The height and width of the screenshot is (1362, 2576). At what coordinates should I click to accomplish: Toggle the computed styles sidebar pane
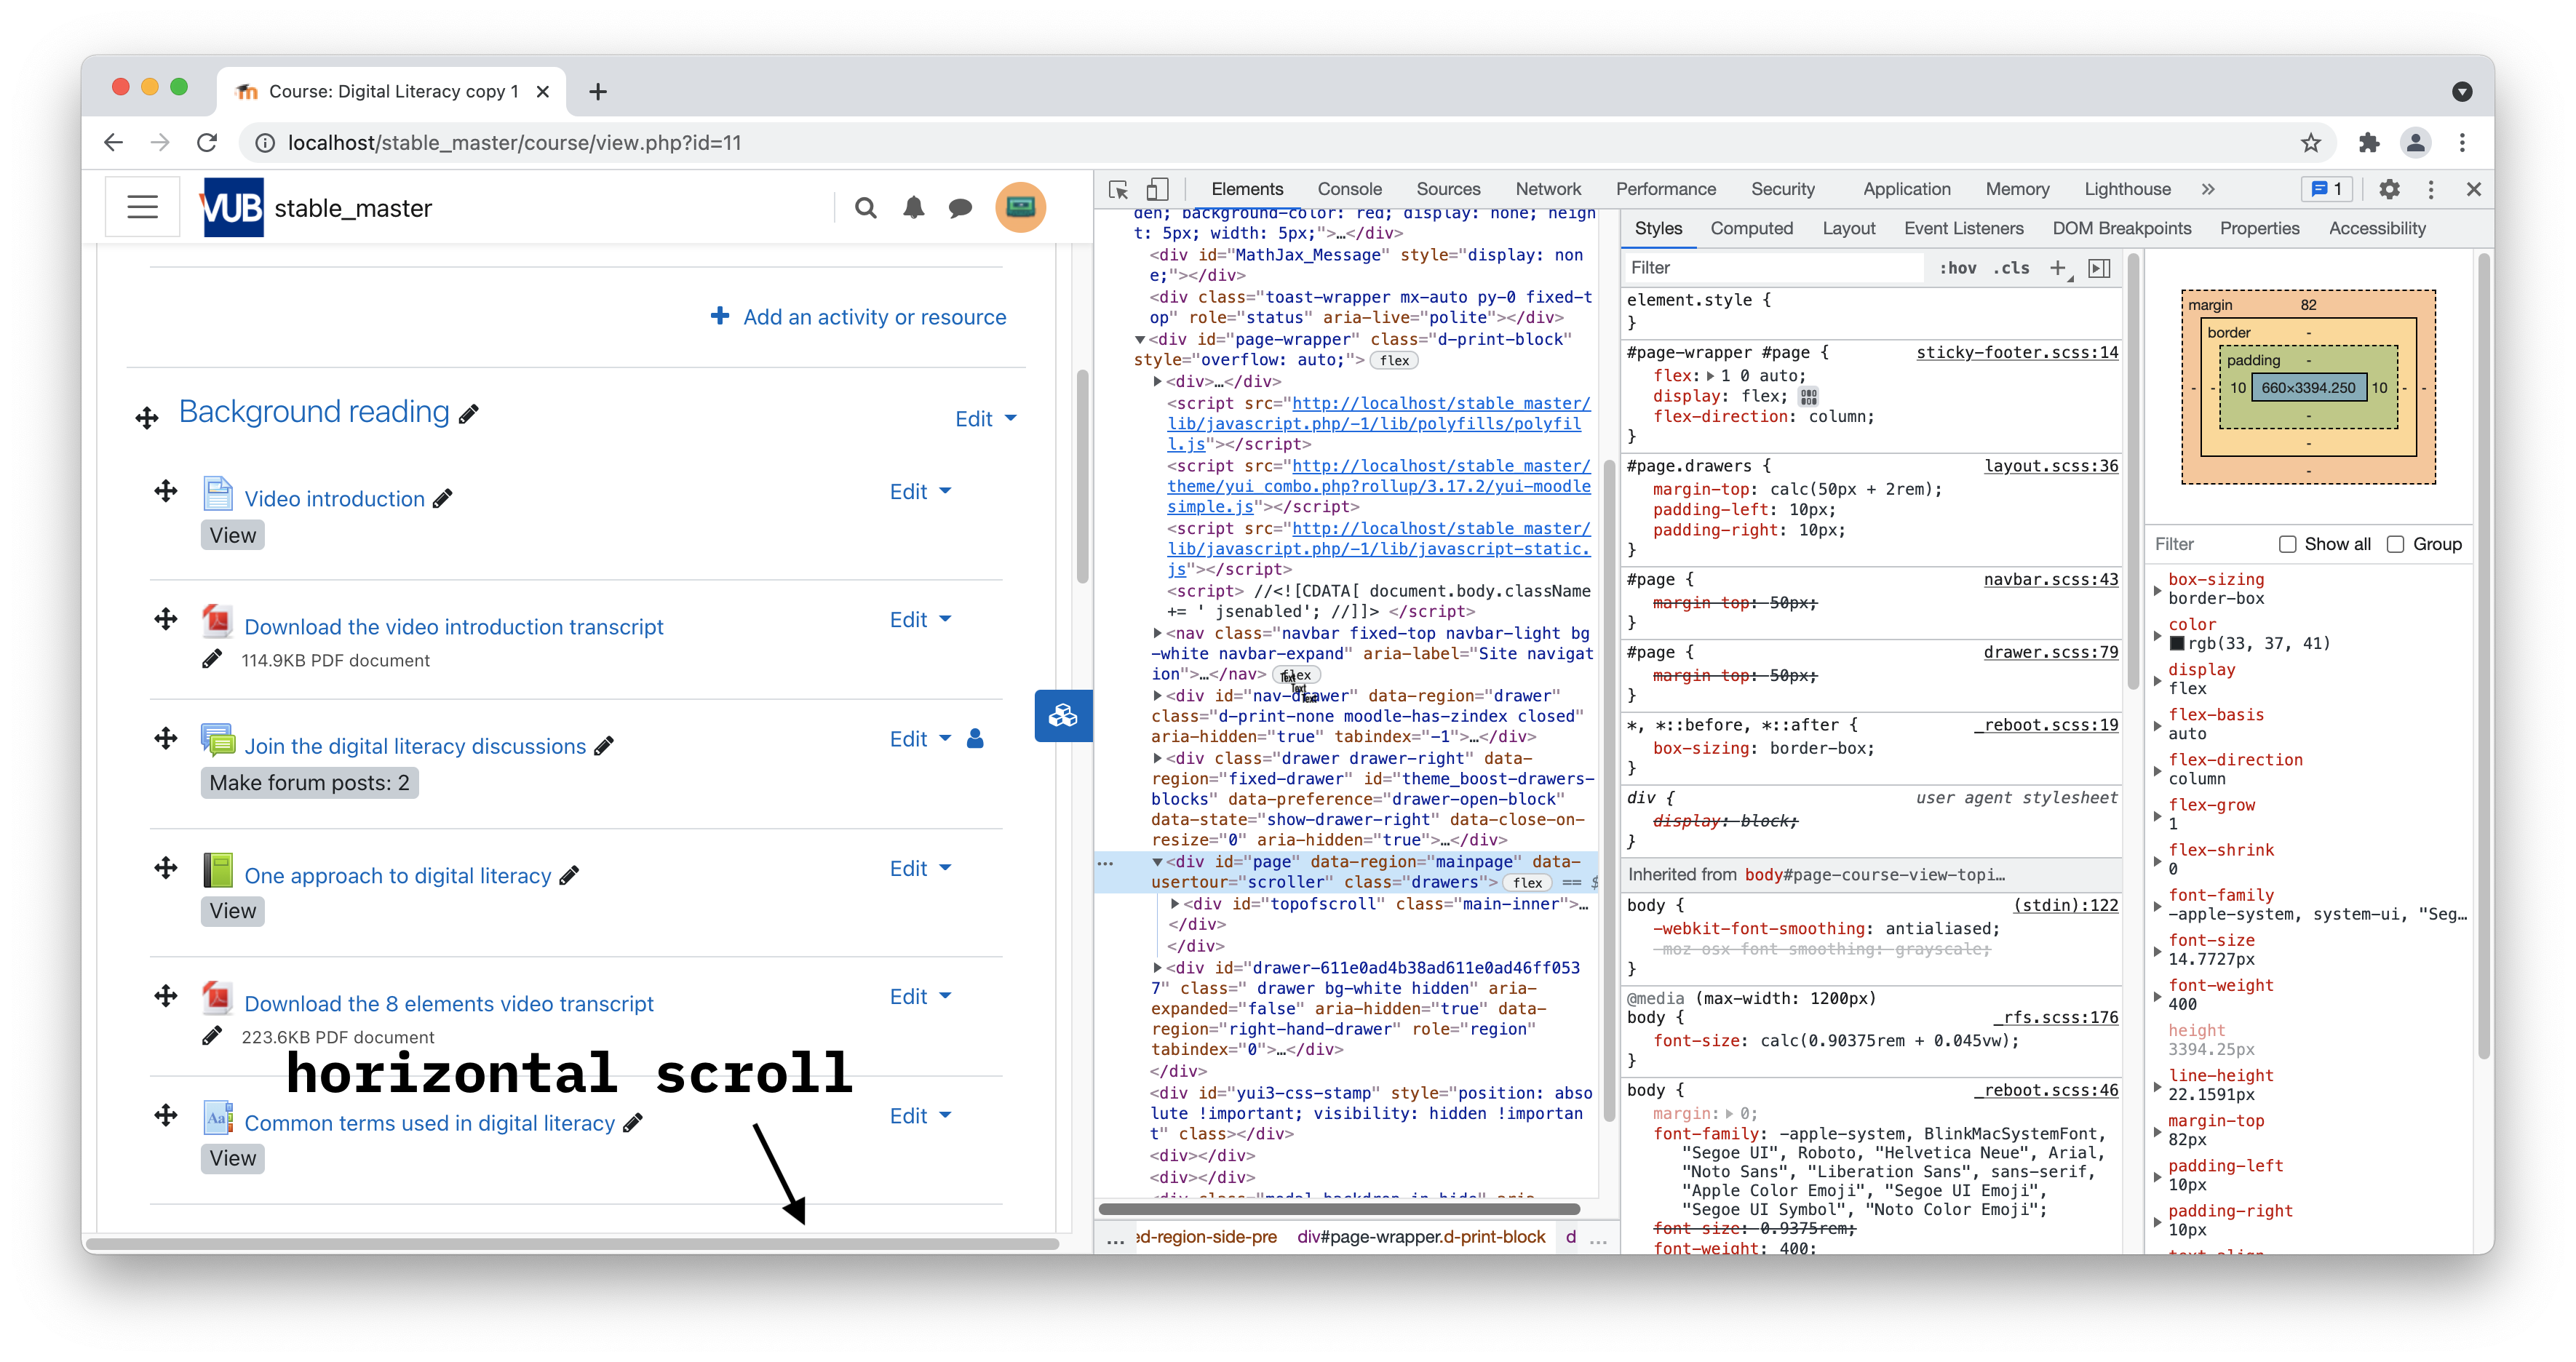click(x=2099, y=268)
